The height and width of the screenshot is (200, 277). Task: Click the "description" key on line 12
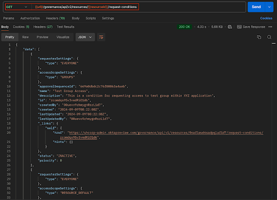pyautogui.click(x=50, y=95)
